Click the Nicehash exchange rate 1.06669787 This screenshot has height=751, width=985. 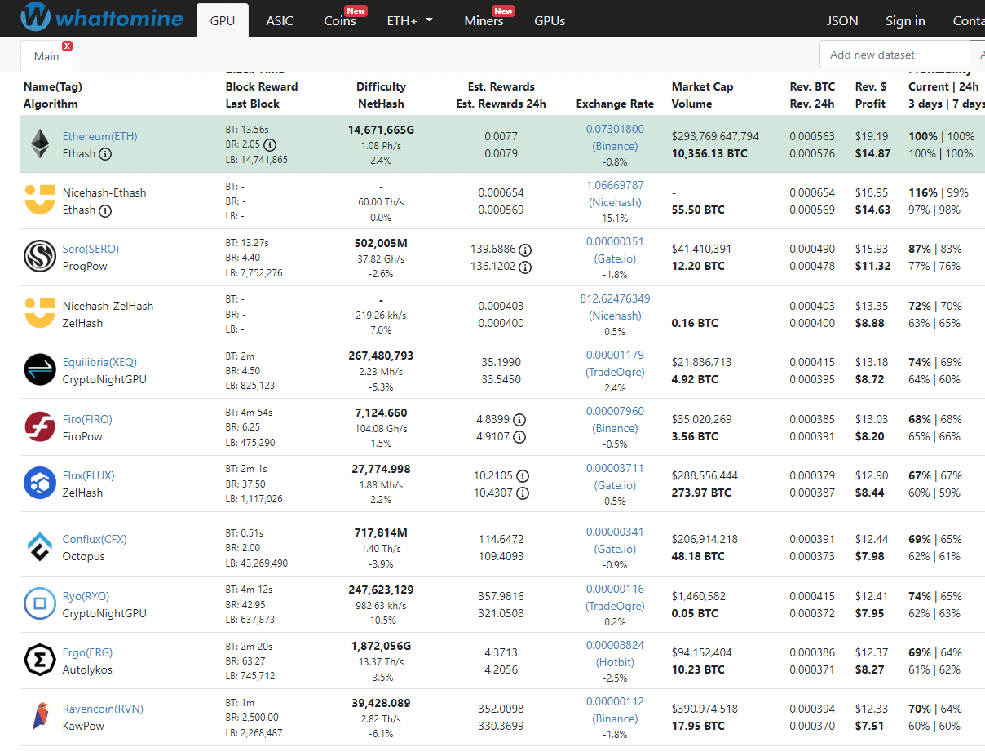(615, 185)
